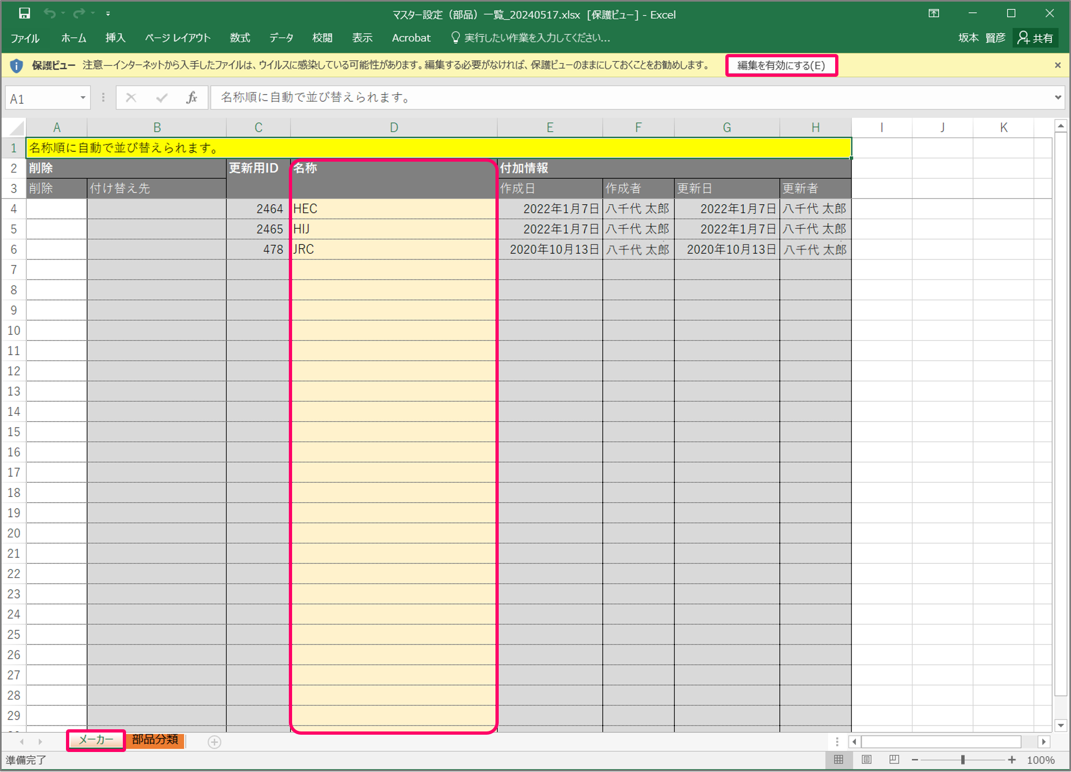
Task: Click the Redo arrow icon
Action: point(79,14)
